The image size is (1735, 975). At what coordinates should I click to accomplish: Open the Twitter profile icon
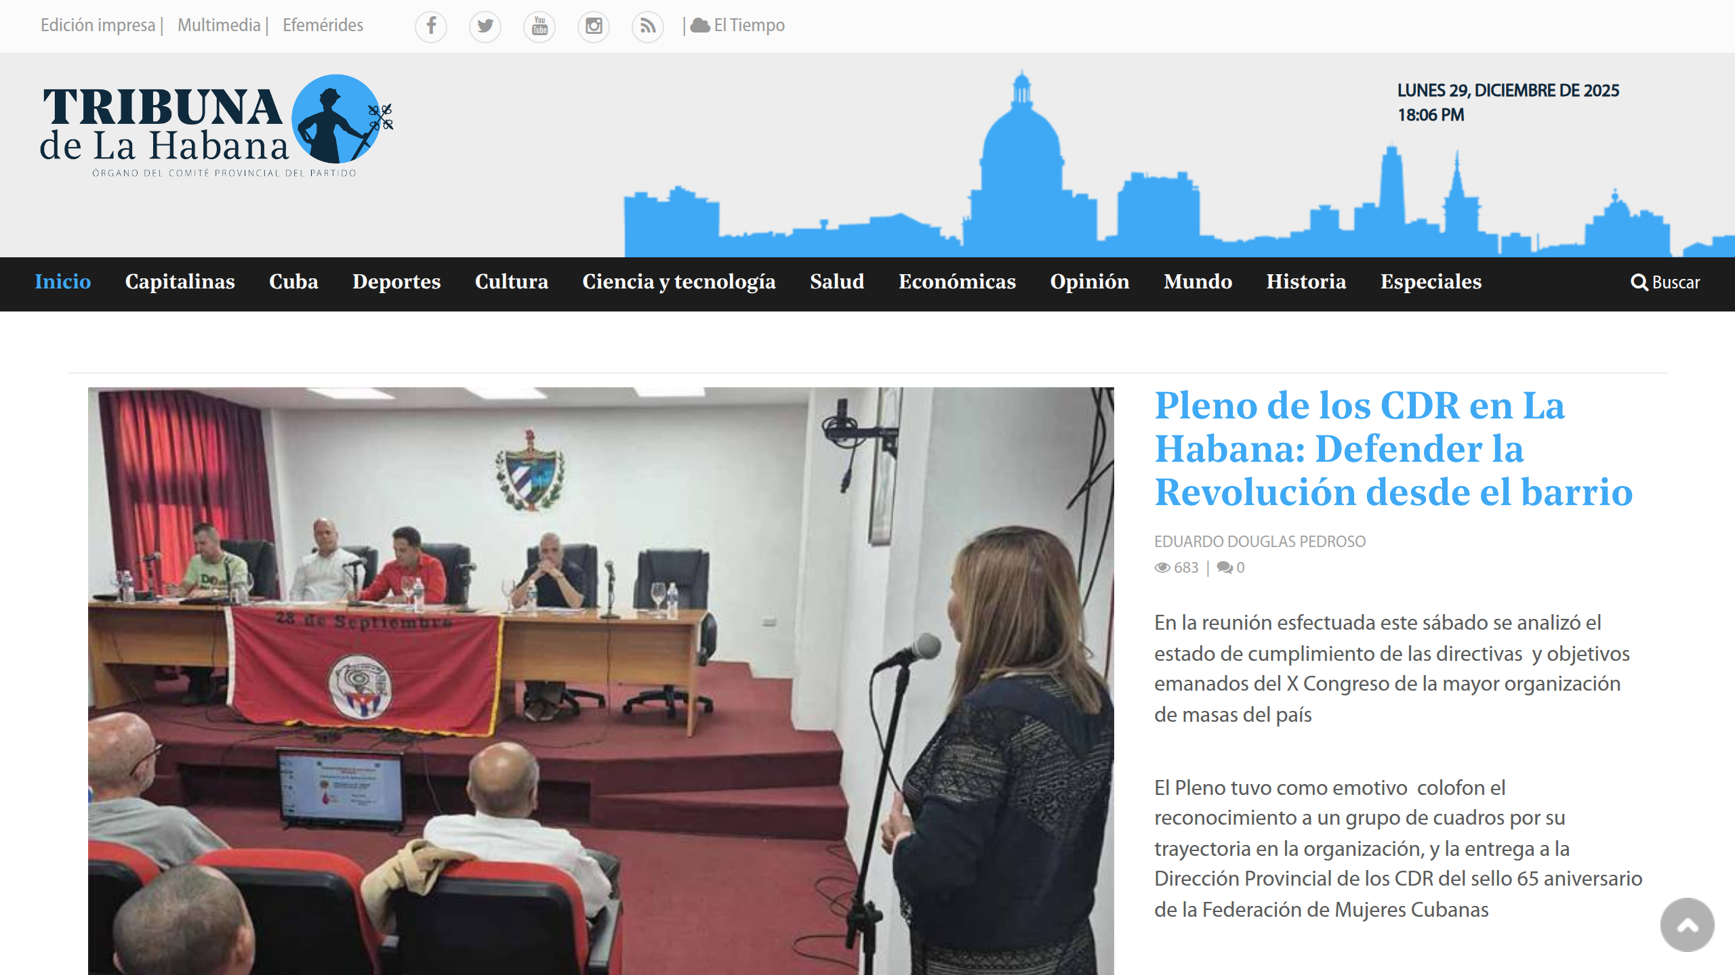click(x=485, y=26)
